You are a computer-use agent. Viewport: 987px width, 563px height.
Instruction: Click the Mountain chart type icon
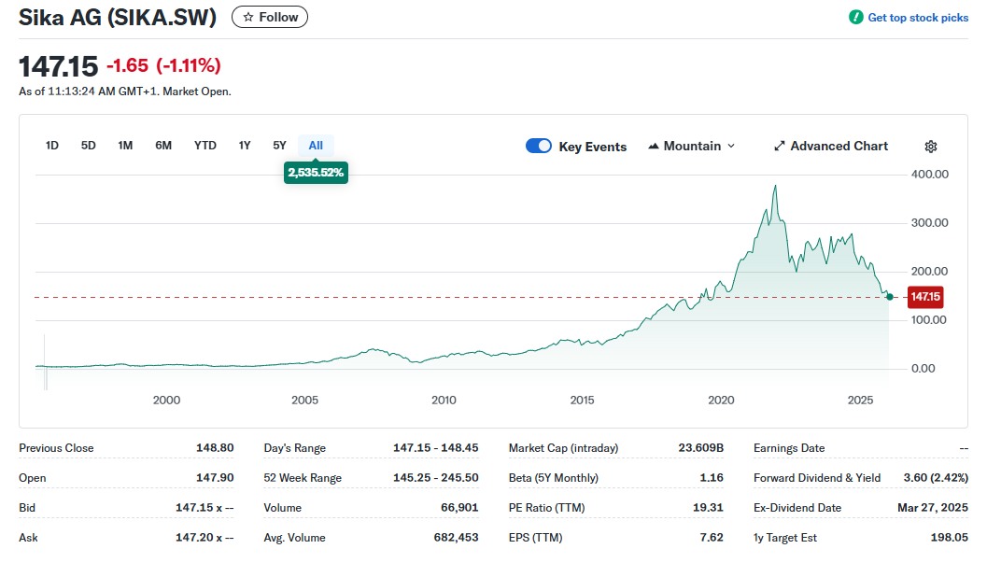654,147
